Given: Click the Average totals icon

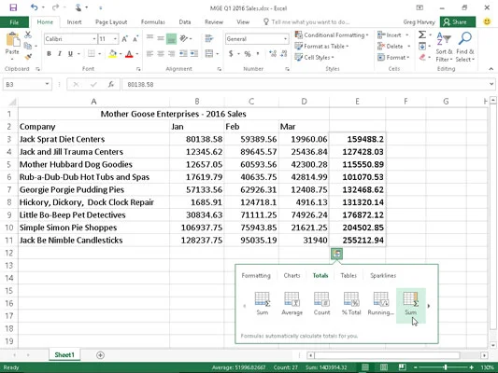Looking at the screenshot, I should tap(292, 303).
